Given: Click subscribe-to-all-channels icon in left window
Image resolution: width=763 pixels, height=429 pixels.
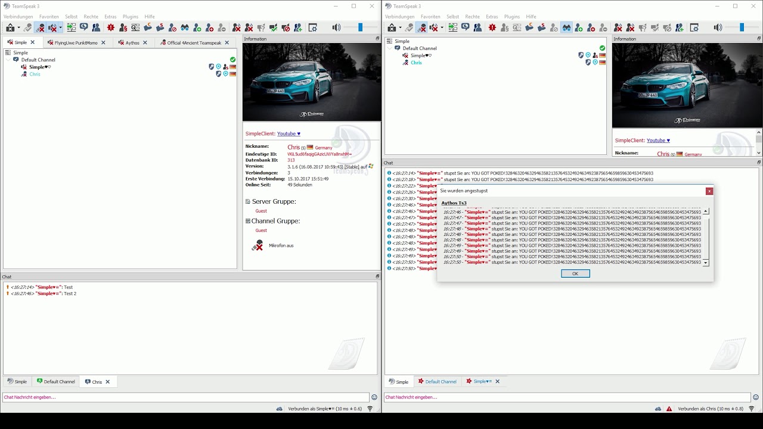Looking at the screenshot, I should [72, 27].
